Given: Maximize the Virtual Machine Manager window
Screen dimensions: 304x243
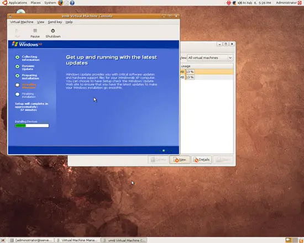Looking at the screenshot, I should [226, 44].
